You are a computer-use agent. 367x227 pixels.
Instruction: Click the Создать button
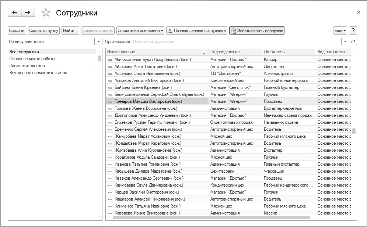click(17, 30)
